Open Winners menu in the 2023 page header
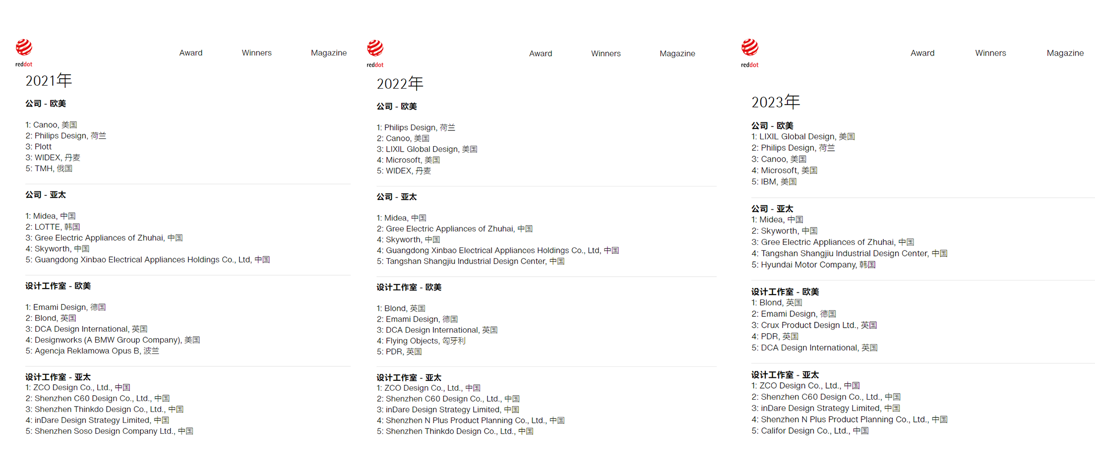The width and height of the screenshot is (1095, 471). tap(990, 53)
